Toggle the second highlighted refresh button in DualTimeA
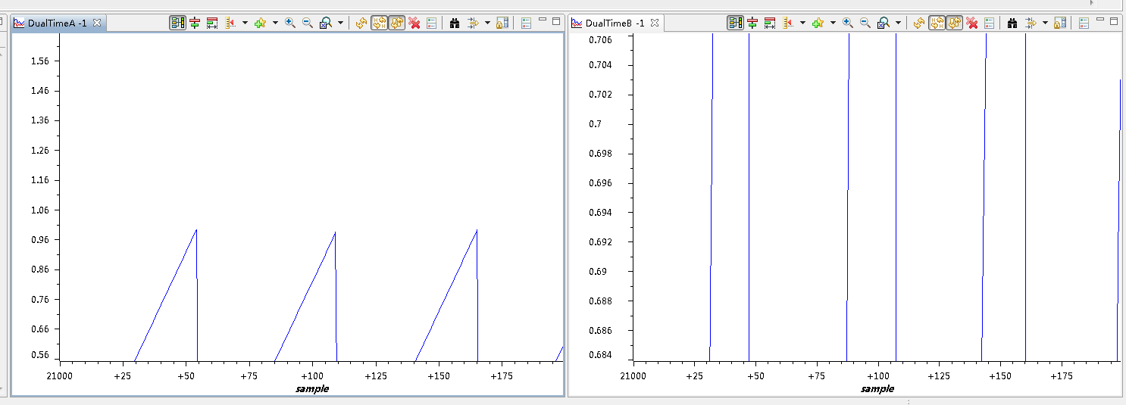 click(x=396, y=23)
